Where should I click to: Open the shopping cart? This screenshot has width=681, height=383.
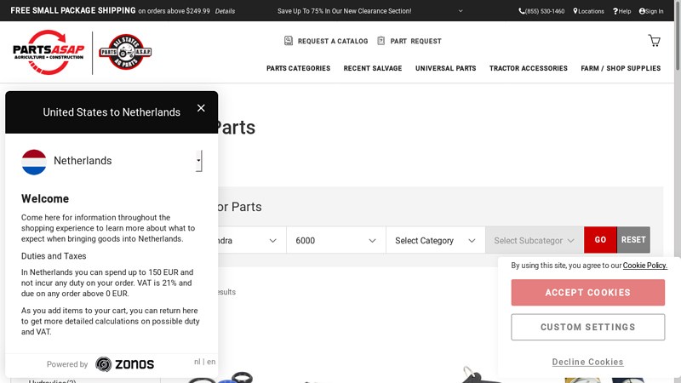pyautogui.click(x=654, y=41)
